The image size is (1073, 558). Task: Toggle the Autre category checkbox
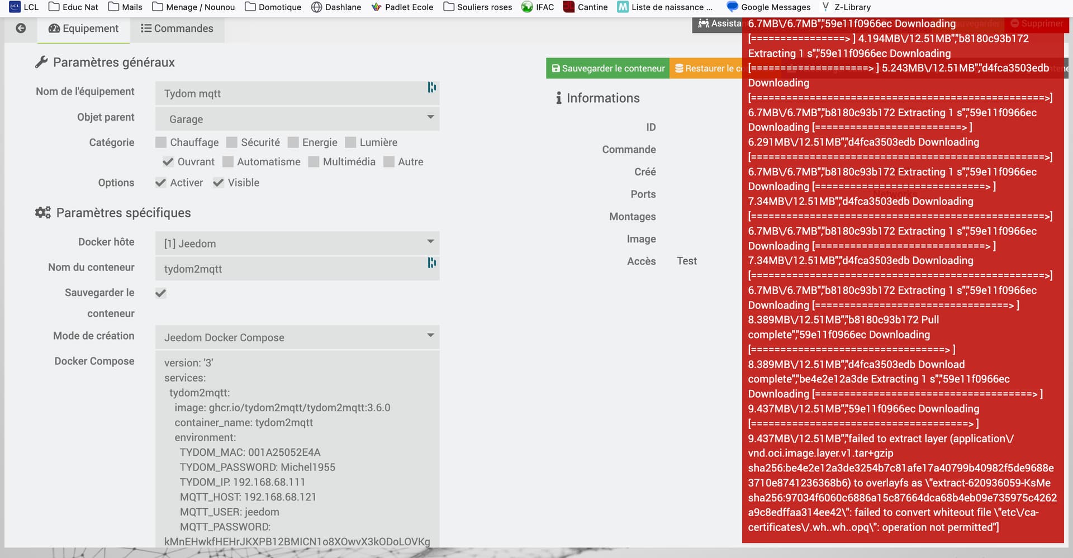(389, 162)
